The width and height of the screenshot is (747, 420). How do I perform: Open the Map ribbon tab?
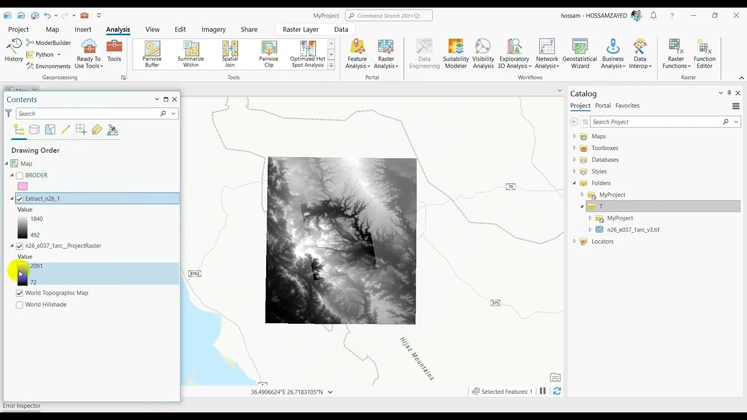(x=53, y=29)
